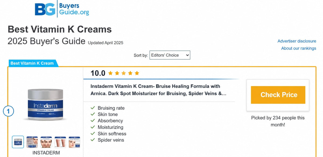This screenshot has height=157, width=323.
Task: Open the Sort by Editors' Choice dropdown
Action: point(170,55)
